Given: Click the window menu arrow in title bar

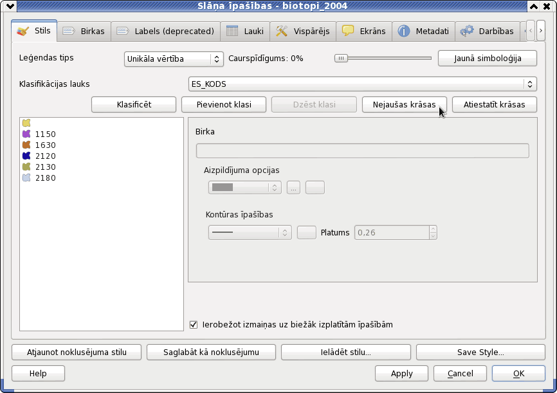Looking at the screenshot, I should click(10, 6).
